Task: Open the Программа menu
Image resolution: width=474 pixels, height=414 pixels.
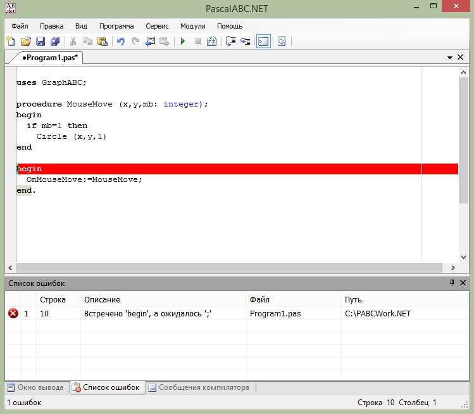Action: click(116, 26)
